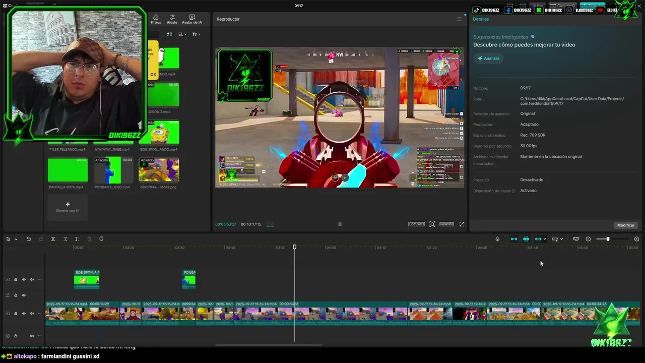
Task: Hide the main video track
Action: click(24, 314)
